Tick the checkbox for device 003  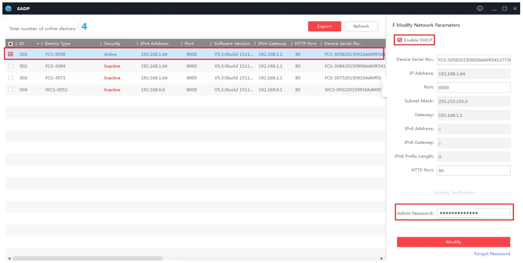point(11,78)
